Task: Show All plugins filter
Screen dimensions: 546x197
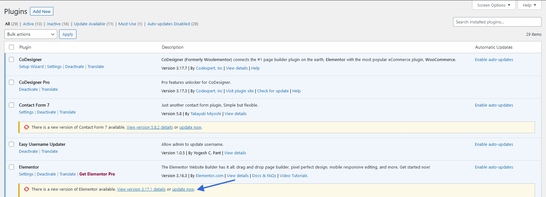Action: pos(8,24)
